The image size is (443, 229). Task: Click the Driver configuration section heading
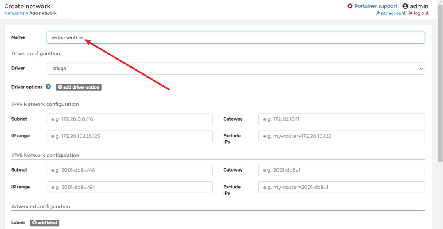click(36, 53)
